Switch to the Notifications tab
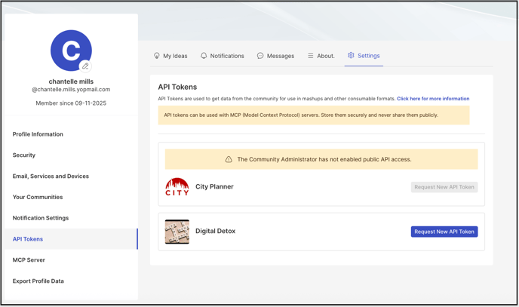 point(223,56)
